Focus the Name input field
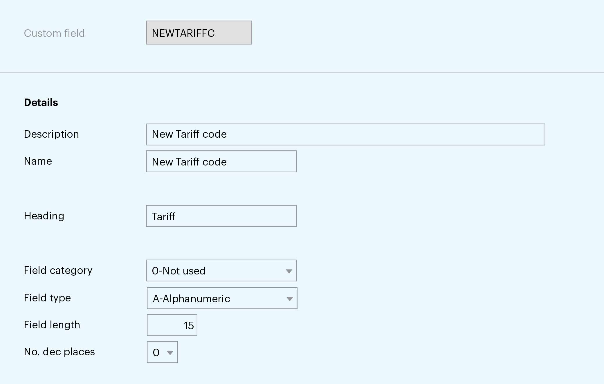 [221, 161]
